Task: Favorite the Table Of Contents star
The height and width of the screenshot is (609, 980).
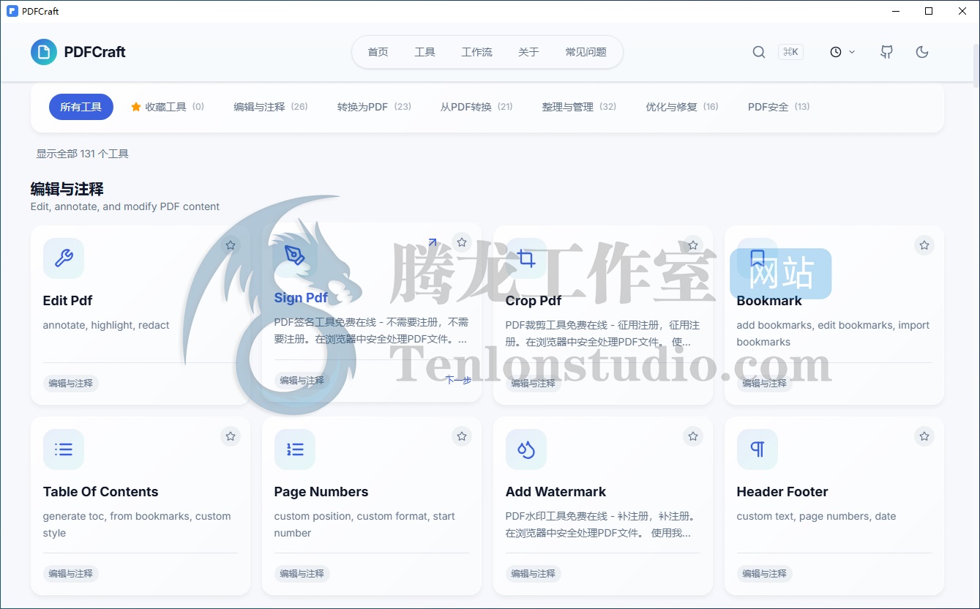Action: tap(231, 436)
